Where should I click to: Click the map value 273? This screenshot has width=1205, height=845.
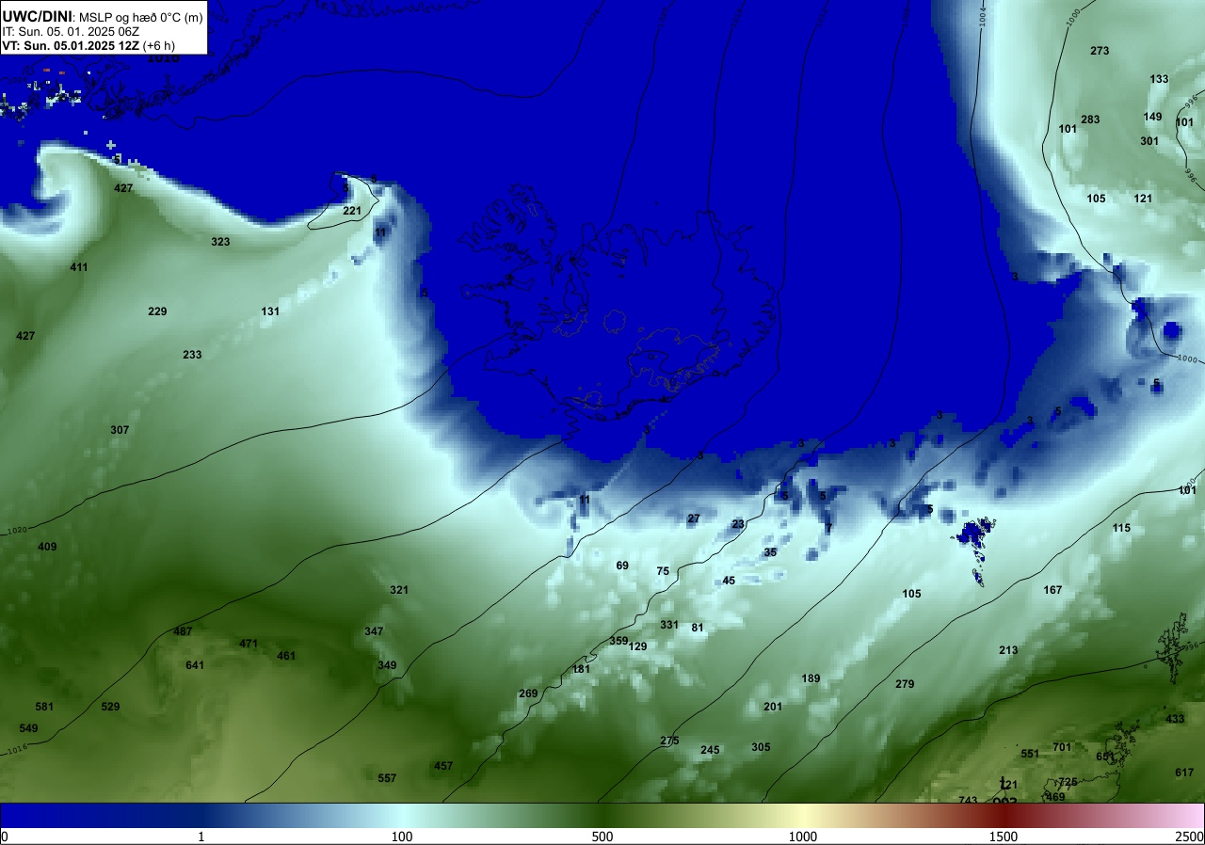pyautogui.click(x=1100, y=51)
